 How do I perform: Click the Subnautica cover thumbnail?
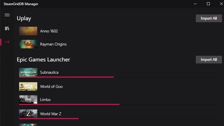(x=28, y=72)
